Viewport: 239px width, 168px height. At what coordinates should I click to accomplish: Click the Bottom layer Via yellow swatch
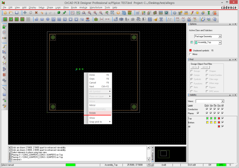point(211,122)
